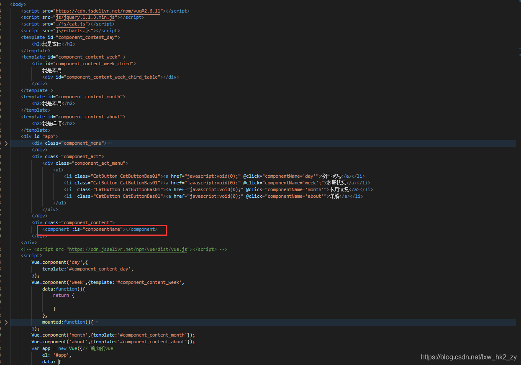Click the '#component_content_month' template string
This screenshot has height=365, width=521.
pos(153,335)
